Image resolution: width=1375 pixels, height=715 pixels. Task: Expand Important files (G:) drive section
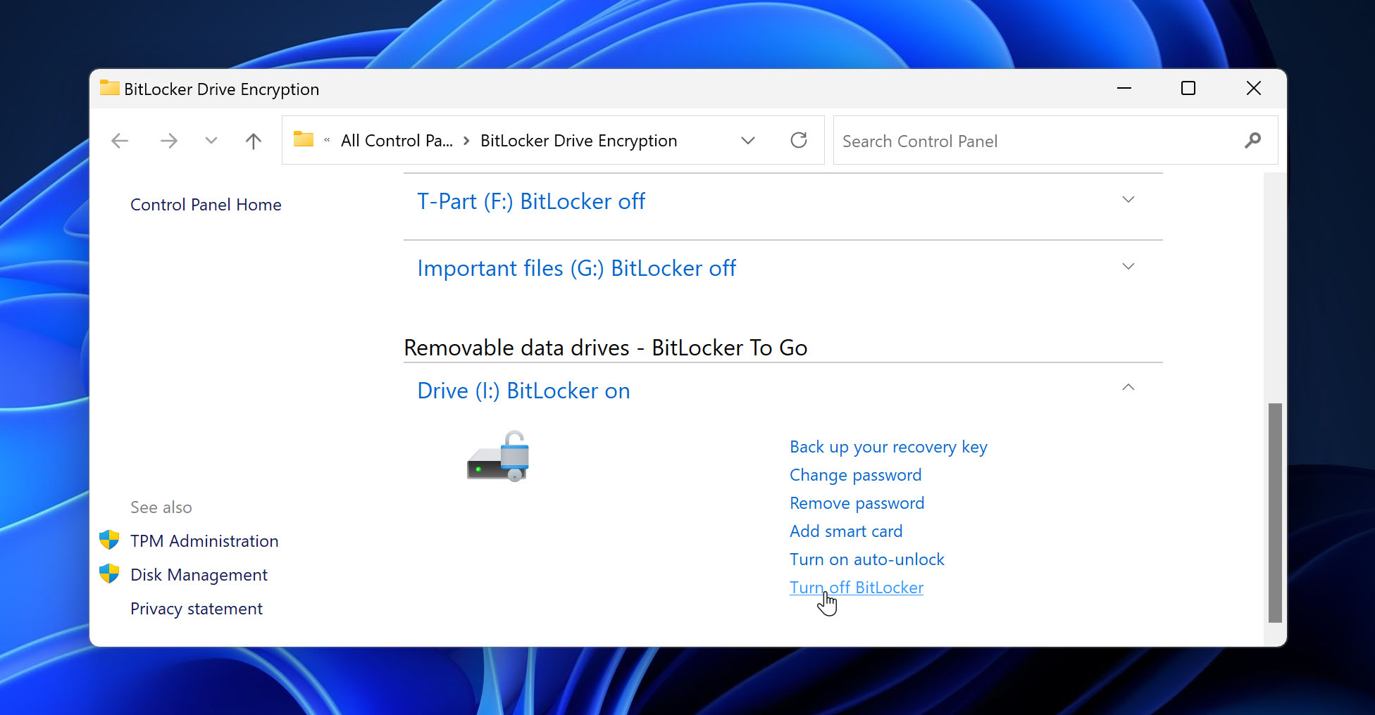[x=1128, y=267]
